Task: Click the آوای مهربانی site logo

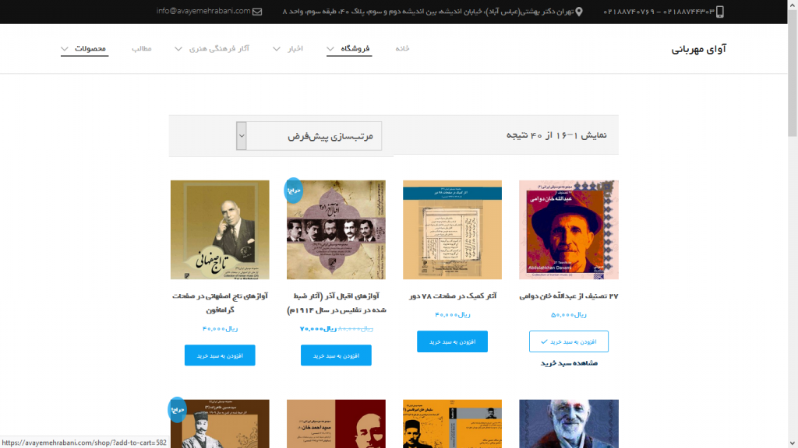Action: pyautogui.click(x=698, y=49)
